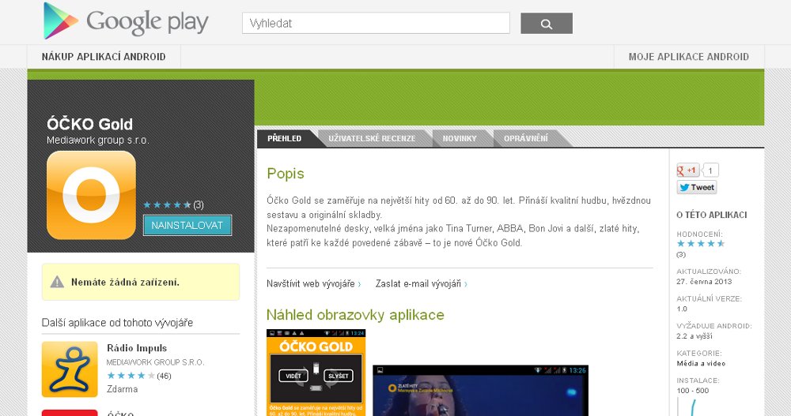Open Navštívit web vývojáře link

(314, 284)
